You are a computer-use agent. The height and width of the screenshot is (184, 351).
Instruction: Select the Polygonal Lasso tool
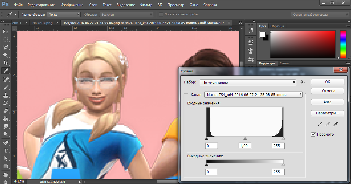pyautogui.click(x=6, y=47)
